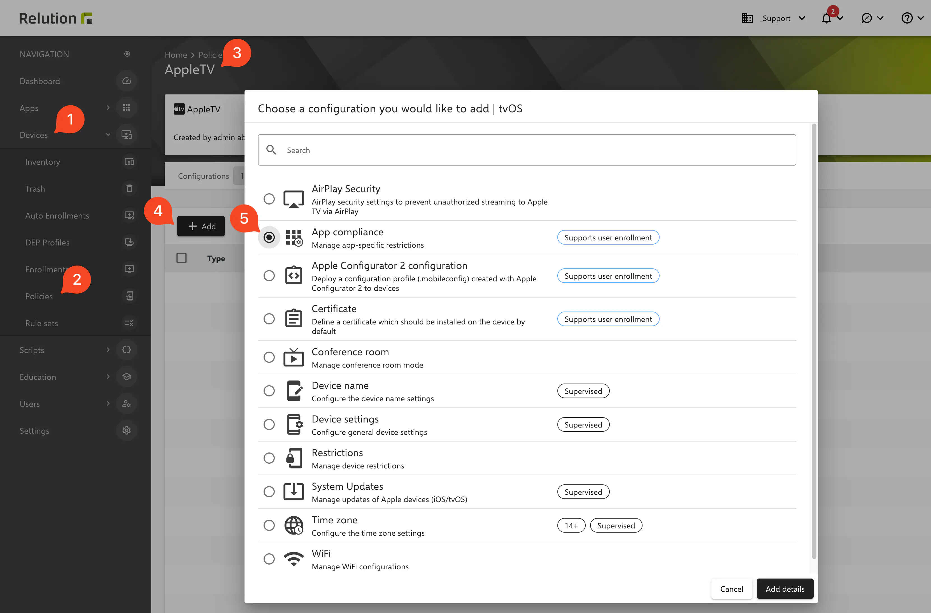Select the WiFi configuration radio button
Image resolution: width=931 pixels, height=613 pixels.
point(269,559)
